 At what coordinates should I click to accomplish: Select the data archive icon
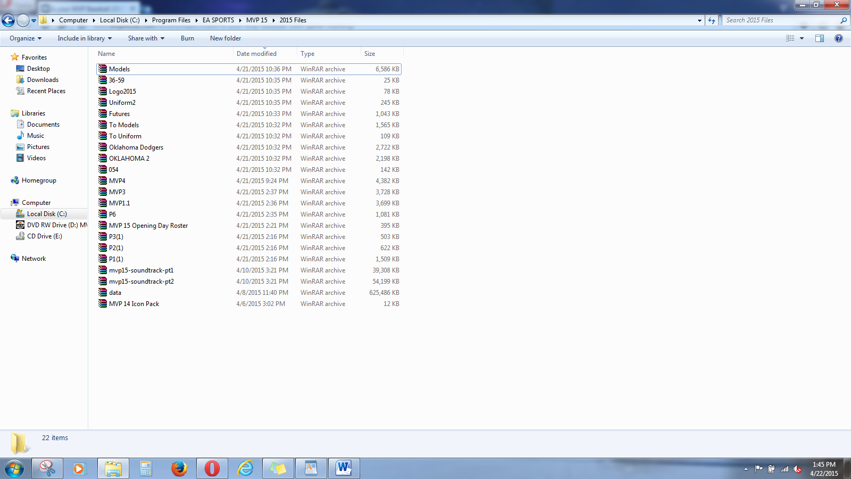click(103, 293)
